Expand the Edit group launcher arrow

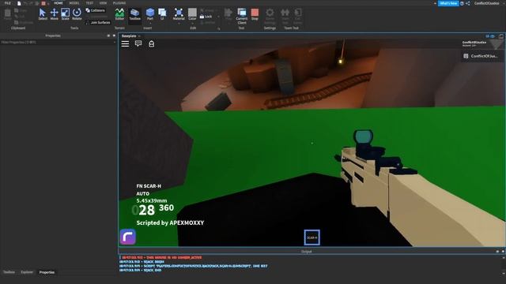pos(219,28)
